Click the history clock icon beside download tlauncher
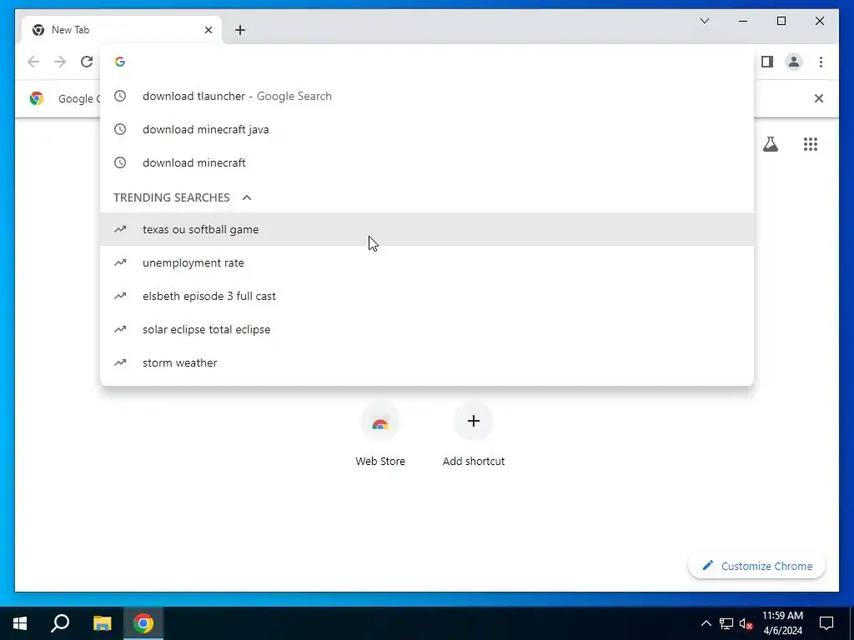This screenshot has height=640, width=854. click(120, 97)
